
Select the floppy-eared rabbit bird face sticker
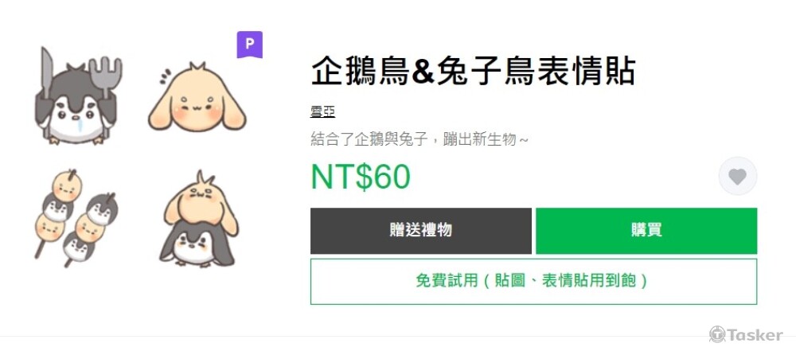coord(197,98)
